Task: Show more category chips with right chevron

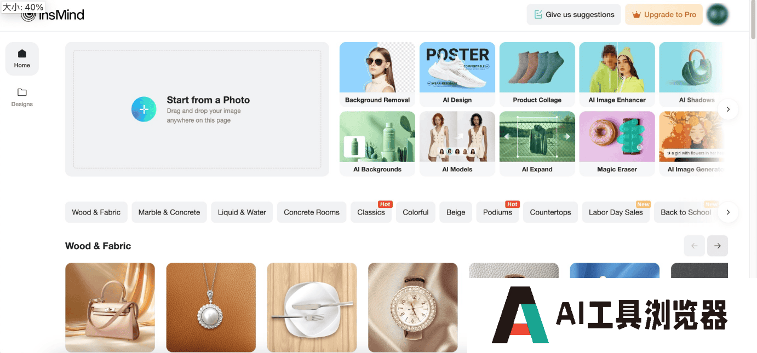Action: (728, 212)
